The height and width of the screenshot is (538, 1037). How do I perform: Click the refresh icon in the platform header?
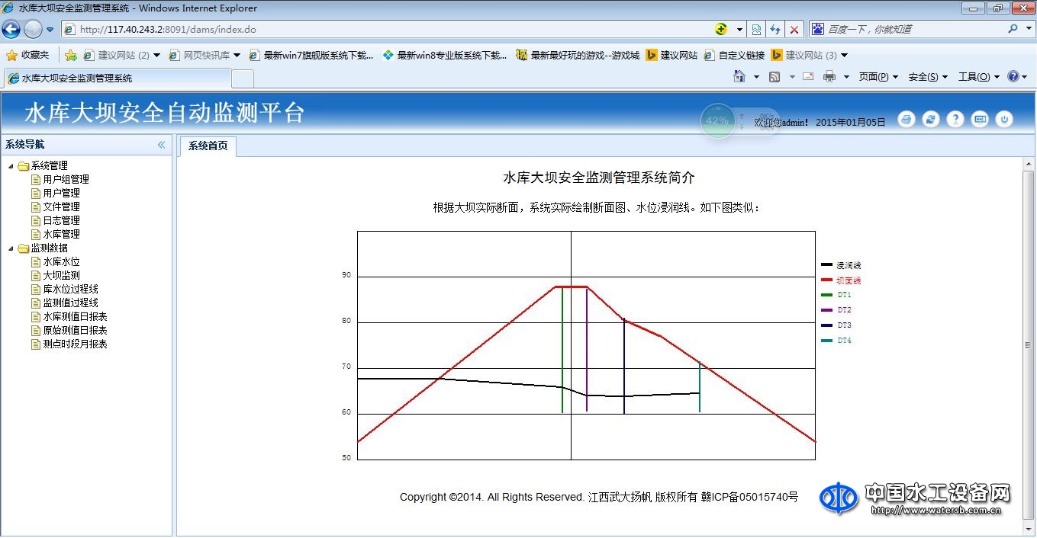(930, 120)
